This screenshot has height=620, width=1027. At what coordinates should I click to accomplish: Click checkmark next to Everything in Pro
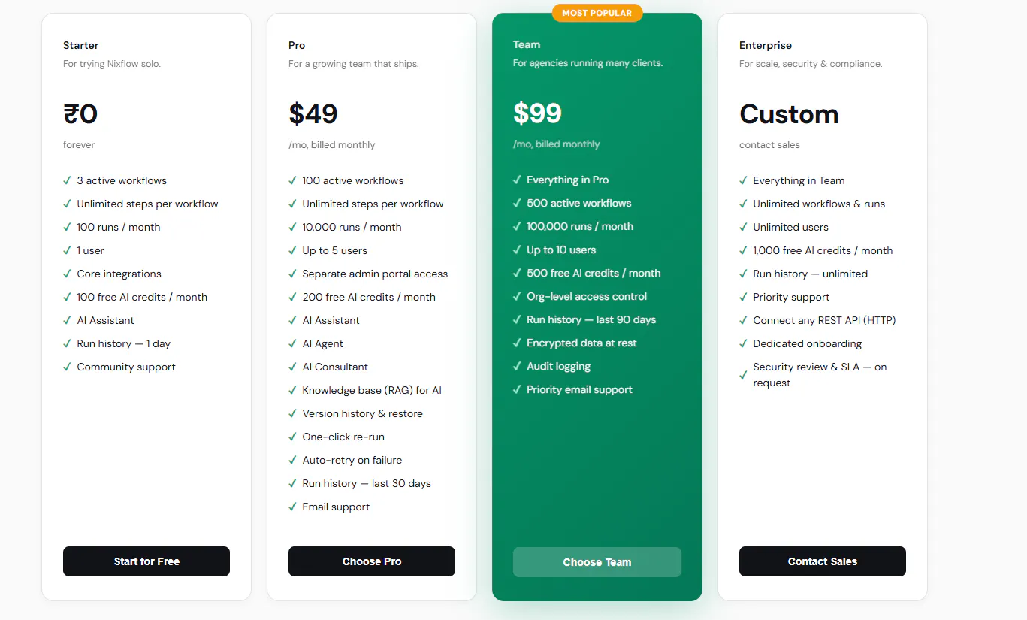(517, 180)
